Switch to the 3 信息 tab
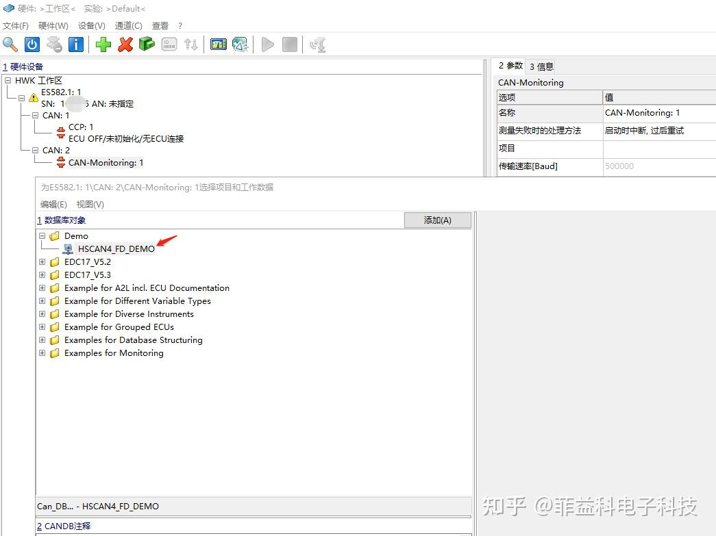The width and height of the screenshot is (716, 536). coord(541,66)
